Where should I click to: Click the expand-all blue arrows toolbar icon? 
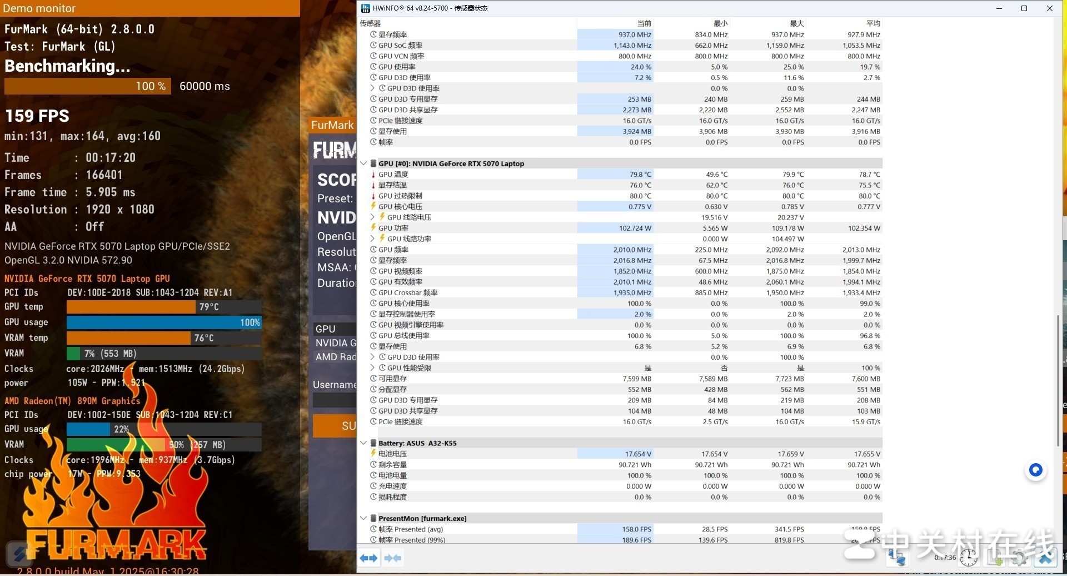(x=368, y=558)
